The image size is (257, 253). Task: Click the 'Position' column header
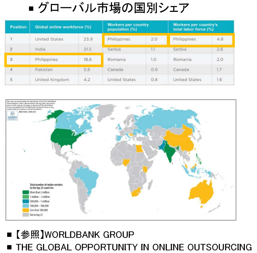pyautogui.click(x=18, y=27)
